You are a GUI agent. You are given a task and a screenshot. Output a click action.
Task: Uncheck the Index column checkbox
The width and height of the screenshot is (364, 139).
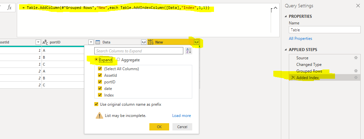(x=100, y=95)
